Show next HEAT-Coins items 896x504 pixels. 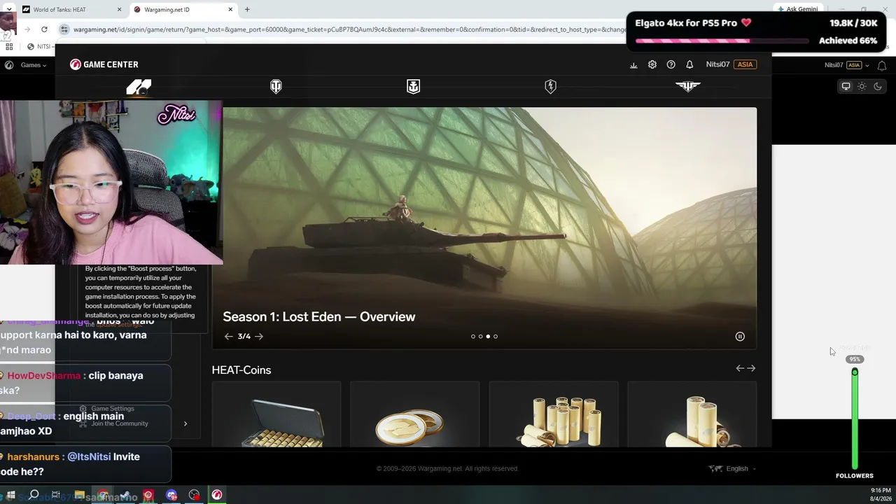[x=751, y=368]
